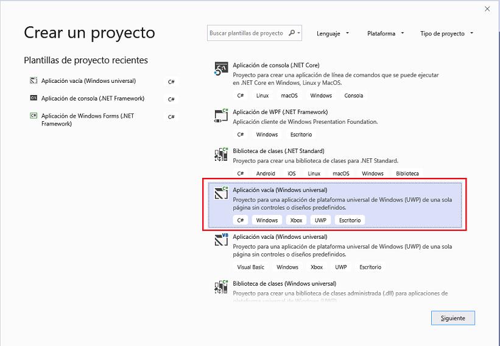Select the highlighted C# Aplicación vacía title
This screenshot has width=500, height=346.
[280, 190]
